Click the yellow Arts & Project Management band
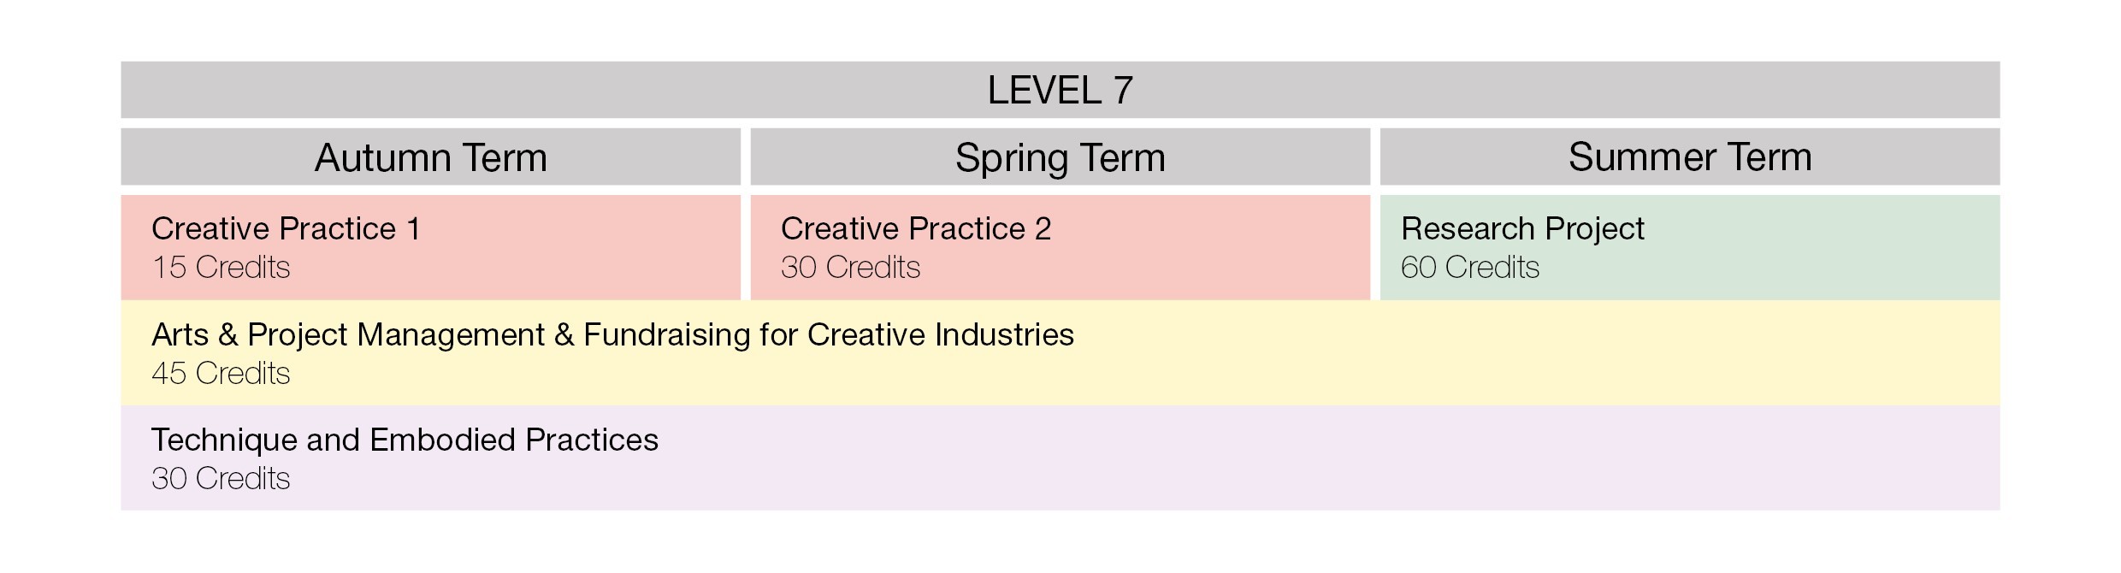The width and height of the screenshot is (2121, 573). [1060, 352]
